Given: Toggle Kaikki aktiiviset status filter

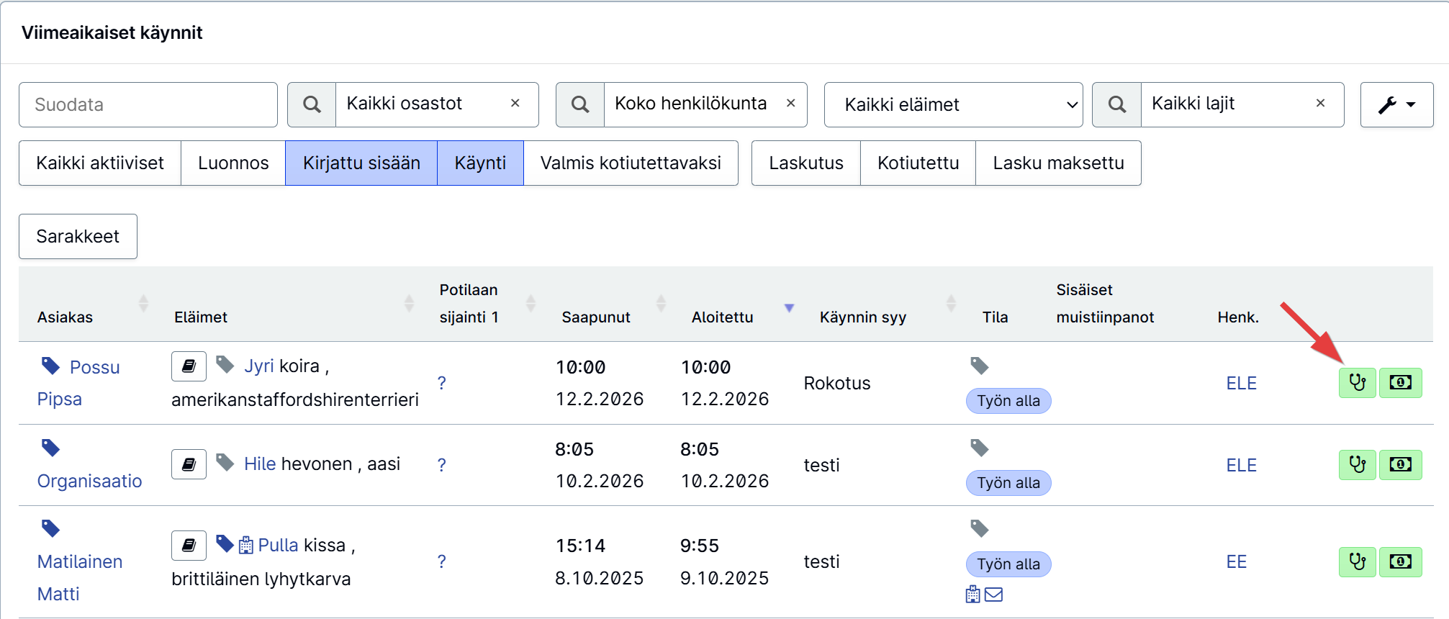Looking at the screenshot, I should [100, 163].
